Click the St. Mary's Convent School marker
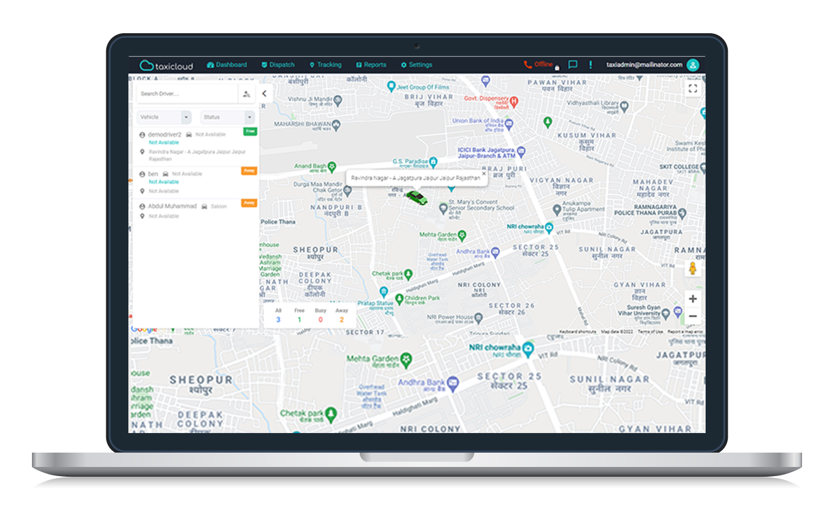834x521 pixels. click(444, 208)
